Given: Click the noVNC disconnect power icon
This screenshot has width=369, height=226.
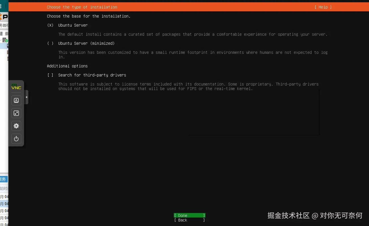Looking at the screenshot, I should click(x=16, y=138).
